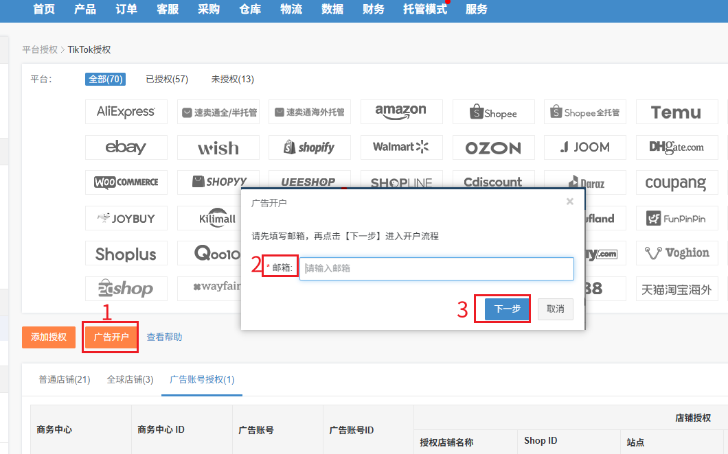Switch to the 广告账号授权(1) tab
Image resolution: width=728 pixels, height=454 pixels.
(202, 380)
